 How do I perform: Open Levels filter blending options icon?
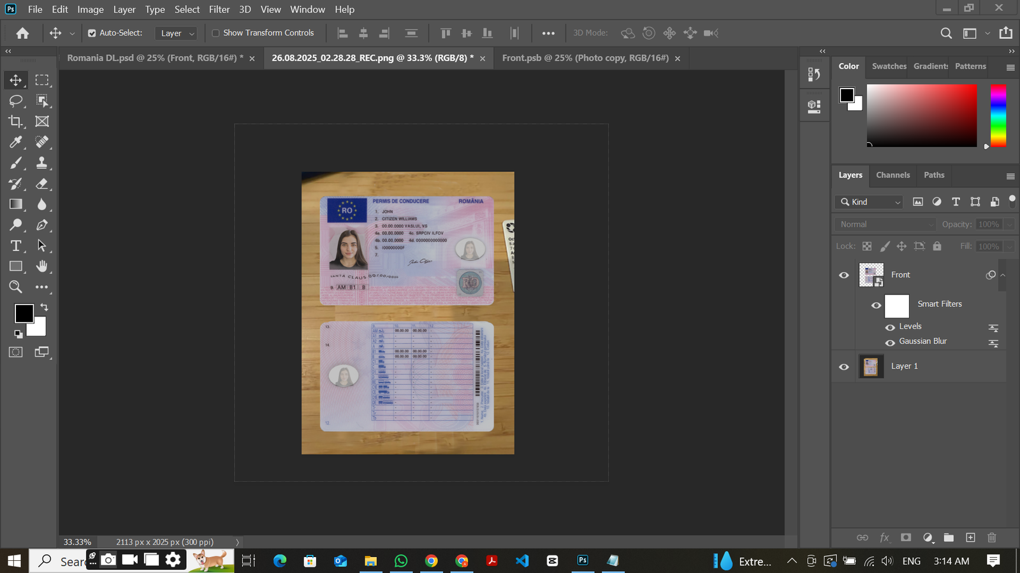[993, 328]
